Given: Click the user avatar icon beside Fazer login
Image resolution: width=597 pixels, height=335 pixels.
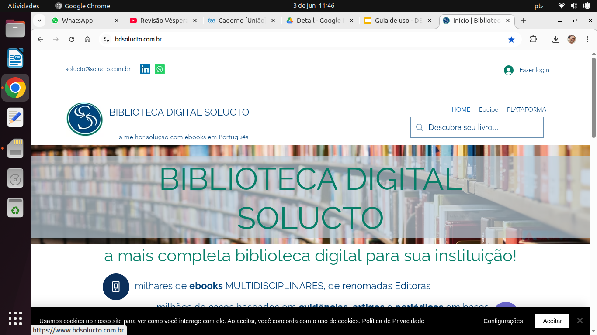Looking at the screenshot, I should coord(508,70).
